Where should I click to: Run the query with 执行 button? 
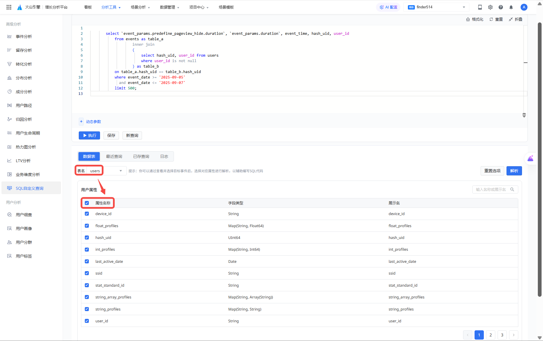tap(89, 135)
